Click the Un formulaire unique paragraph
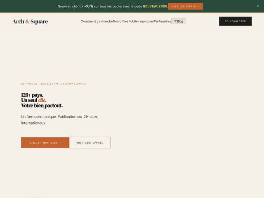This screenshot has height=198, width=264. point(59,120)
